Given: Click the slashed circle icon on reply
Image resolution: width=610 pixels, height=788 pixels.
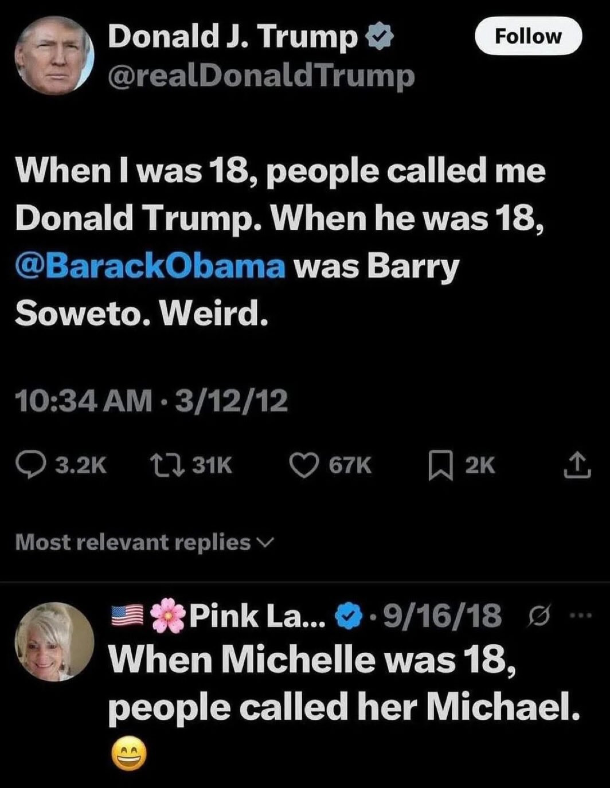Looking at the screenshot, I should pos(538,617).
